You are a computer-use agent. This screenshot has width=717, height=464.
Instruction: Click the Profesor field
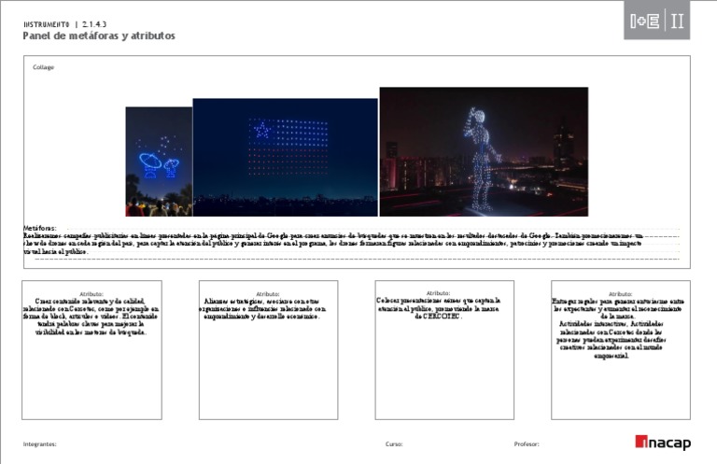tap(527, 444)
